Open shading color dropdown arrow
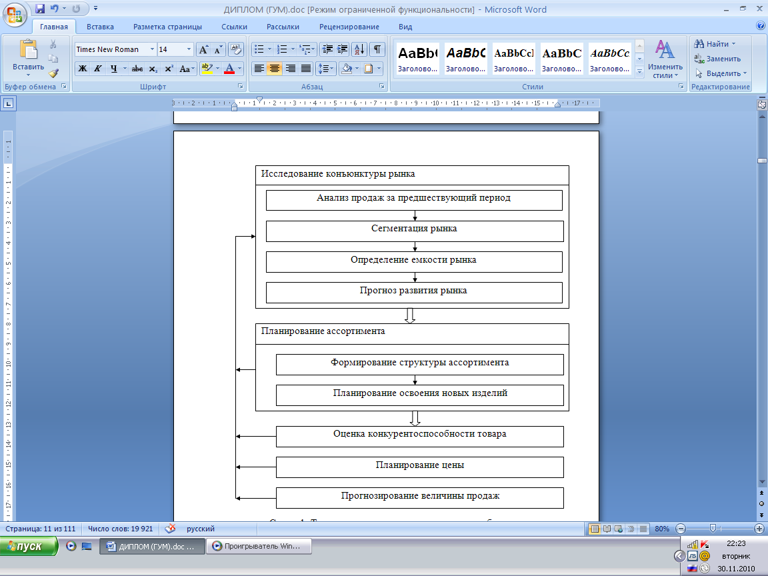Viewport: 768px width, 576px height. [357, 69]
